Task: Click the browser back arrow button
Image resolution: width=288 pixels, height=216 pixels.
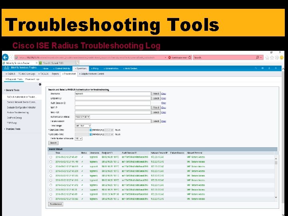Action: click(x=5, y=58)
